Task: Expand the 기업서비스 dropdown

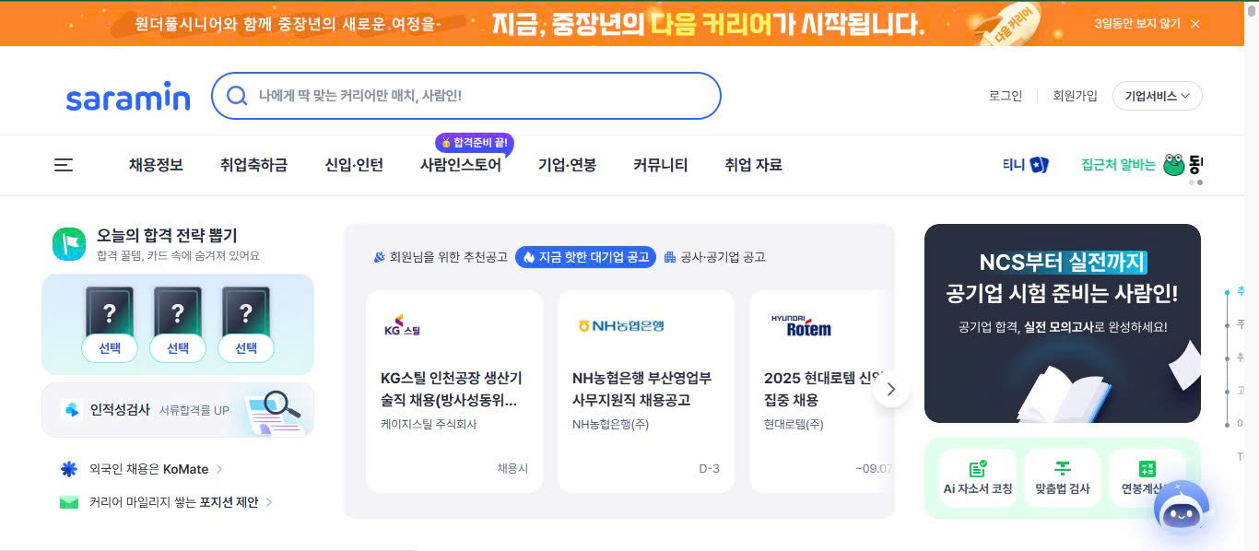Action: [x=1157, y=96]
